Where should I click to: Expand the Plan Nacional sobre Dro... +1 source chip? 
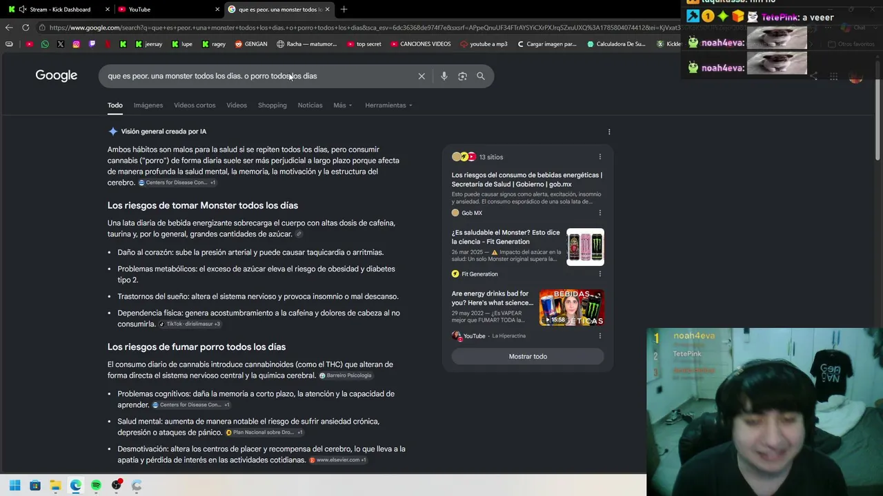(x=265, y=433)
